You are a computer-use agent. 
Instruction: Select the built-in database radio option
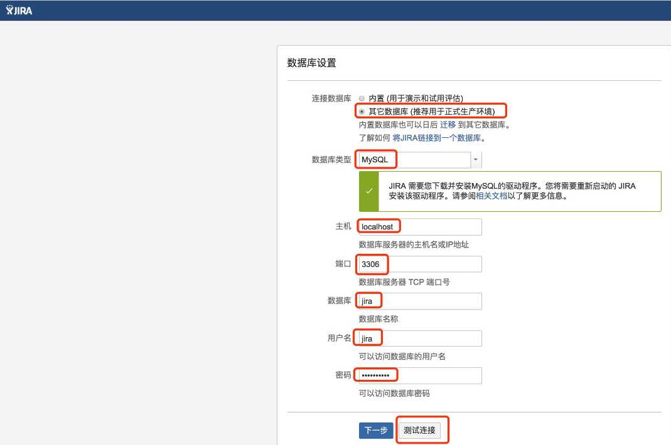(x=362, y=98)
